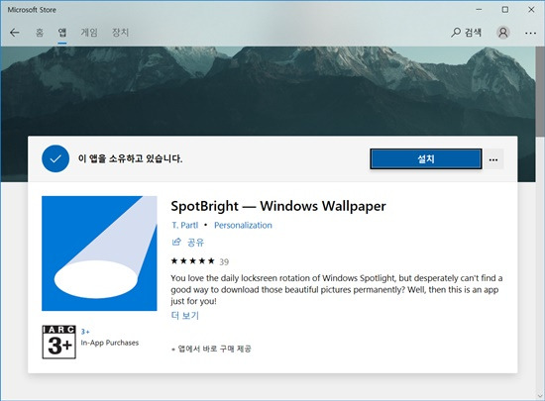
Task: Click the blue owned checkmark icon
Action: (x=55, y=158)
